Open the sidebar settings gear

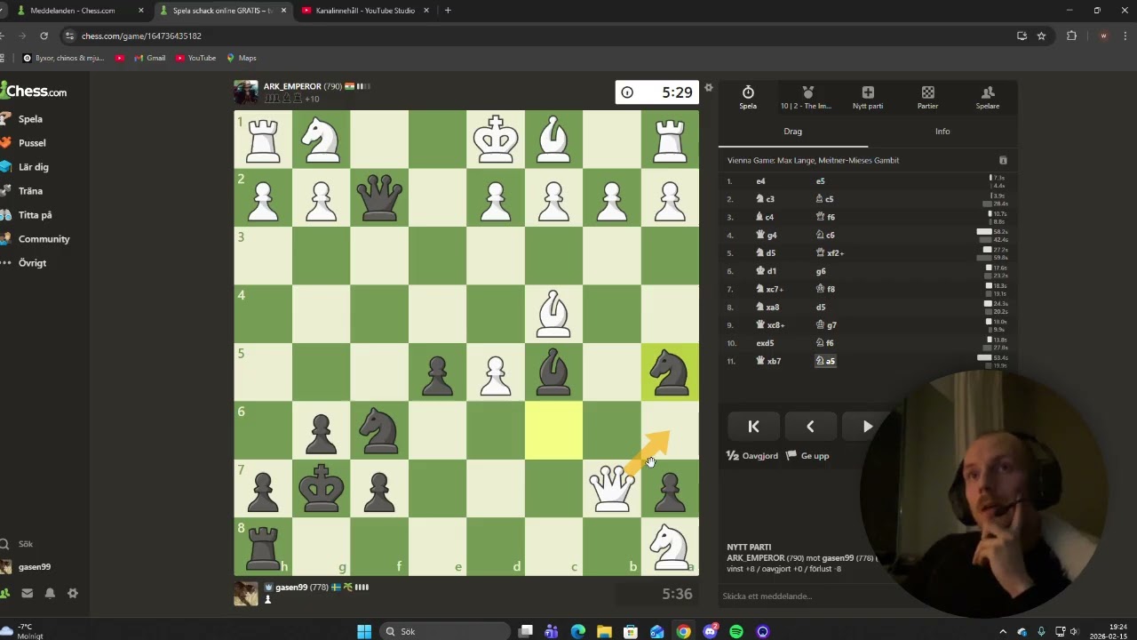pyautogui.click(x=73, y=593)
